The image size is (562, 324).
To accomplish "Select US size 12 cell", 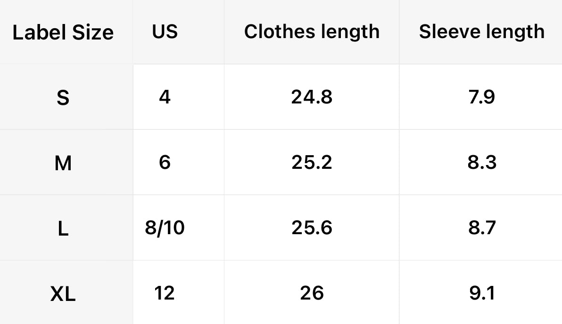I will coord(165,293).
